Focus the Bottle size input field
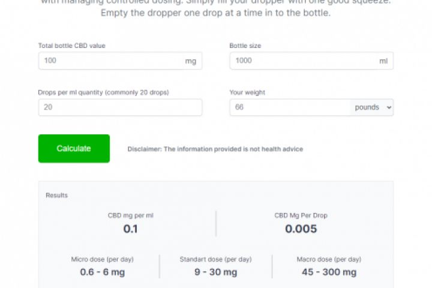432x288 pixels. [x=303, y=61]
